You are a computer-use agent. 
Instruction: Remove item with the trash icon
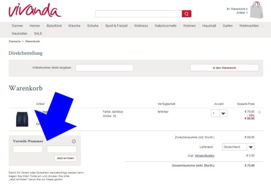coord(259,112)
